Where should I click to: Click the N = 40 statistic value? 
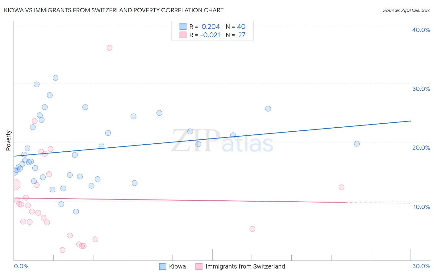point(236,27)
